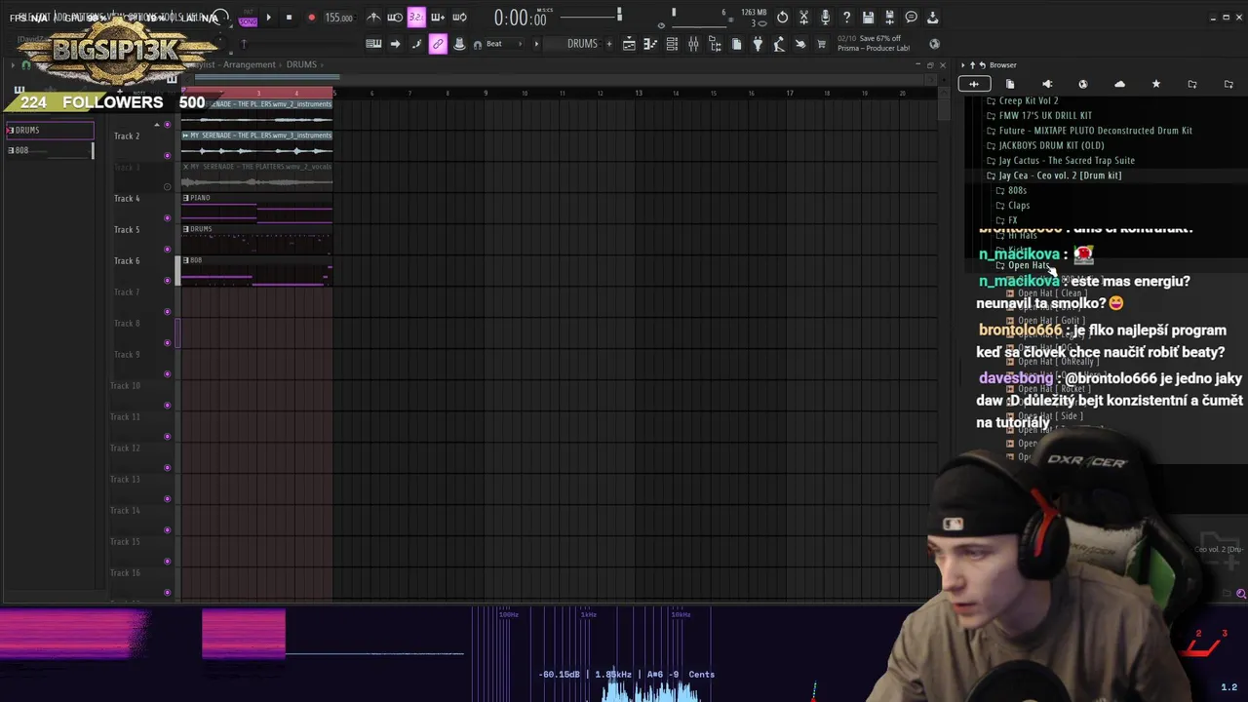Open the undo history icon
The width and height of the screenshot is (1248, 702).
coord(782,18)
